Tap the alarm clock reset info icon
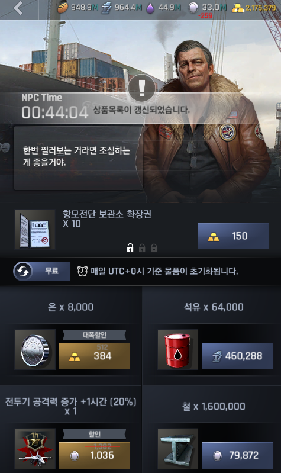The image size is (281, 473). (82, 271)
